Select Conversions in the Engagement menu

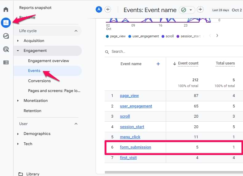39,81
